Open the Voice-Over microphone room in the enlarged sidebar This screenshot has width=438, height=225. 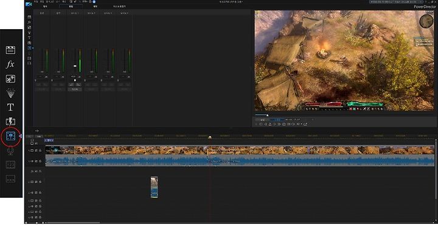[10, 150]
